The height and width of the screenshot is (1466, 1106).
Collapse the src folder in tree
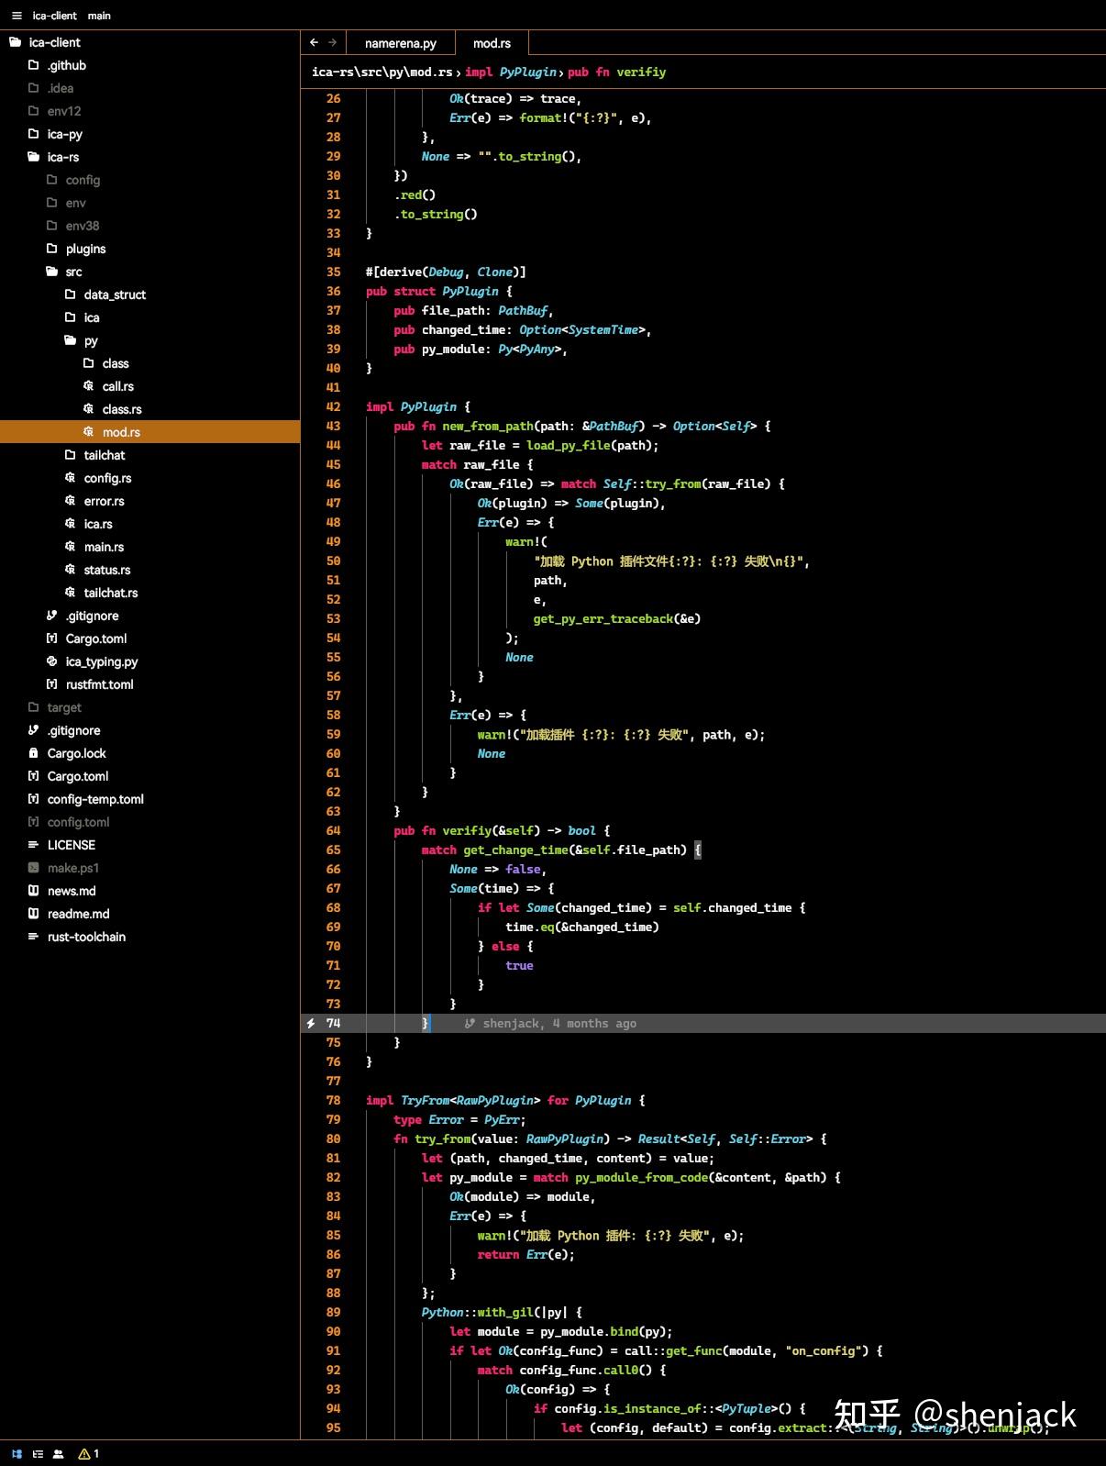click(73, 272)
